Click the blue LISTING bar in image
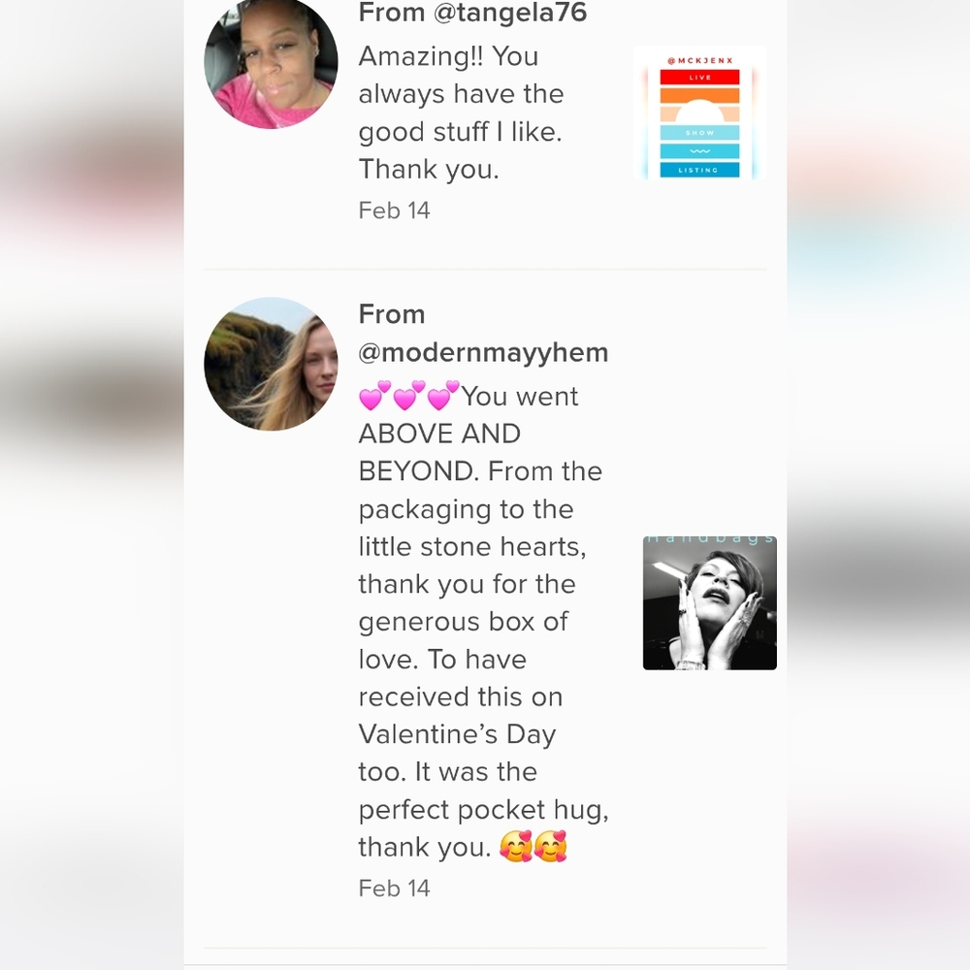Viewport: 970px width, 970px height. pos(699,170)
